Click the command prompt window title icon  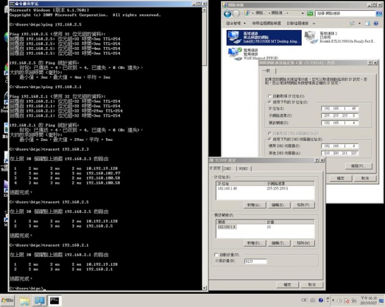12,4
